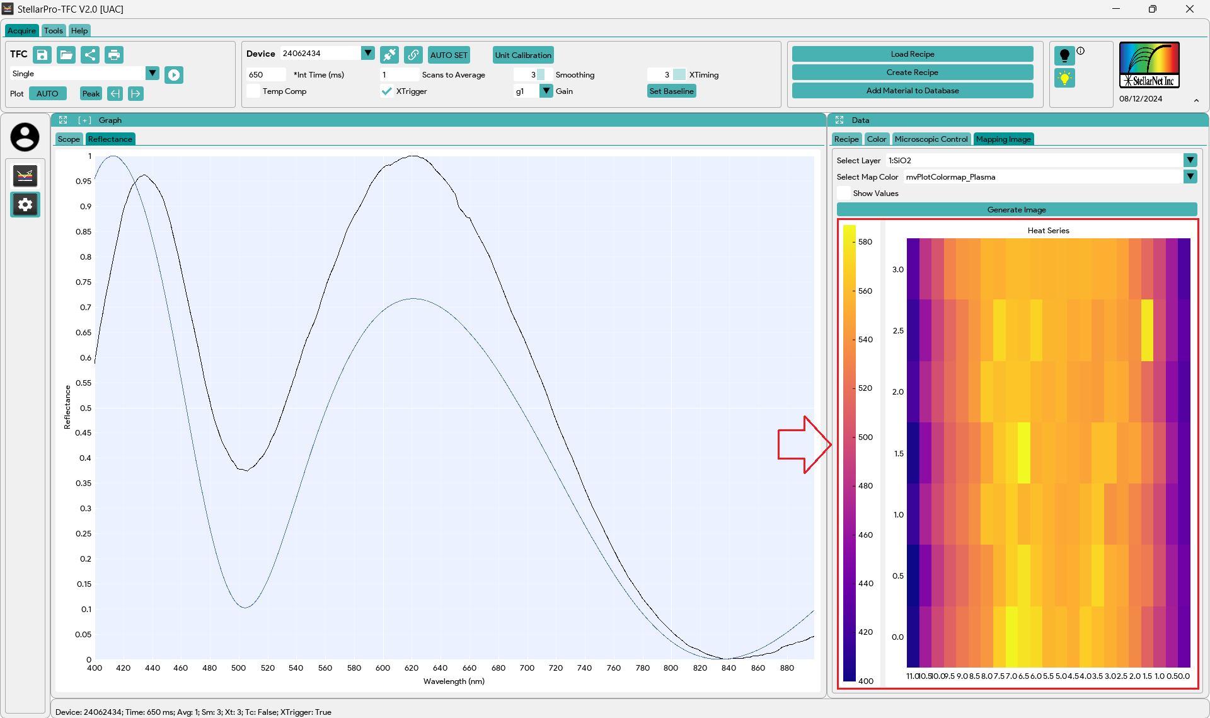The height and width of the screenshot is (718, 1210).
Task: Toggle the Show Values checkbox
Action: (844, 194)
